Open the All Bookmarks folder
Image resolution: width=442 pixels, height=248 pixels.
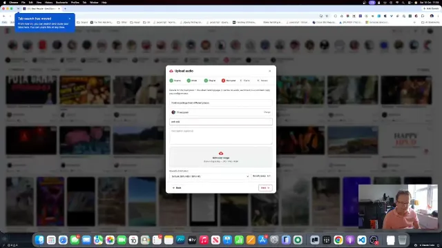pos(430,22)
